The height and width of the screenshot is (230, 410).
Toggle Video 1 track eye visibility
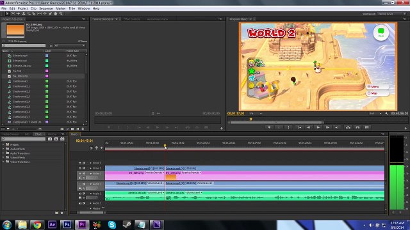pyautogui.click(x=80, y=173)
